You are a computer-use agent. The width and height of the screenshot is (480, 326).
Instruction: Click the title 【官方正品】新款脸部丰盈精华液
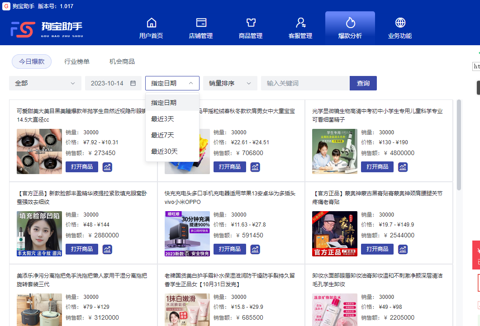click(x=82, y=198)
